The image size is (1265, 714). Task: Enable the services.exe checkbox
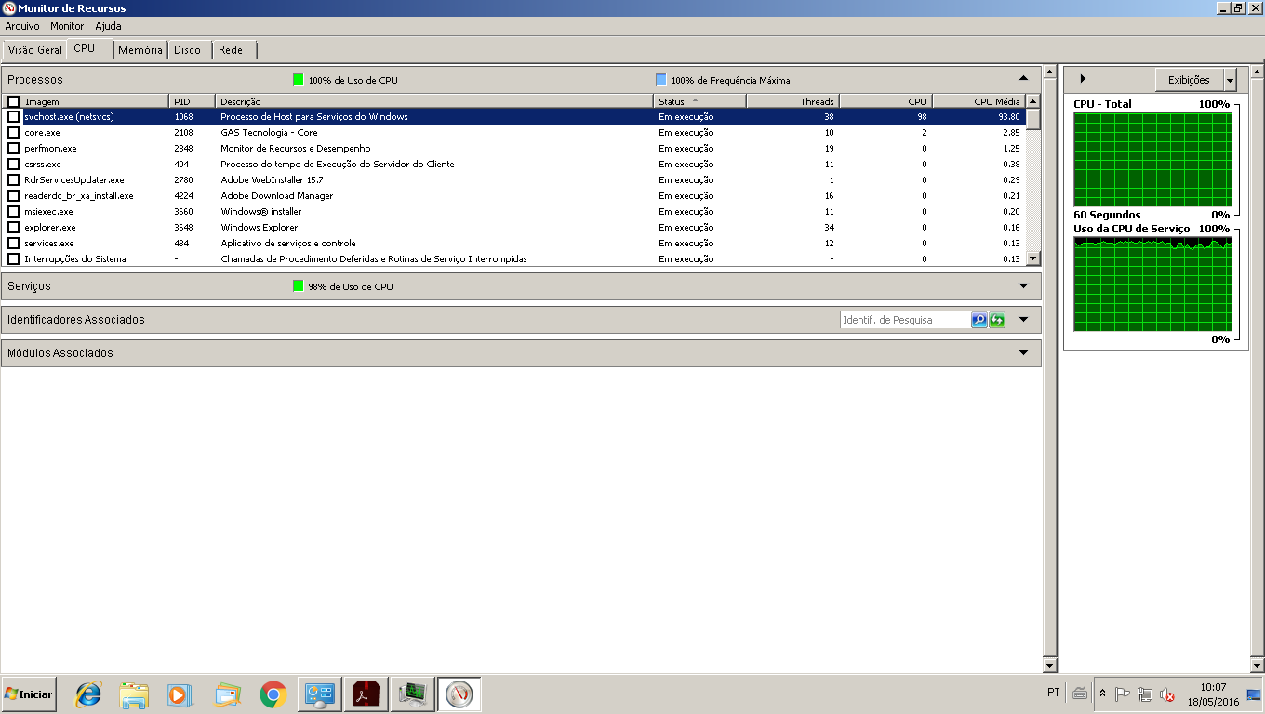pos(13,244)
